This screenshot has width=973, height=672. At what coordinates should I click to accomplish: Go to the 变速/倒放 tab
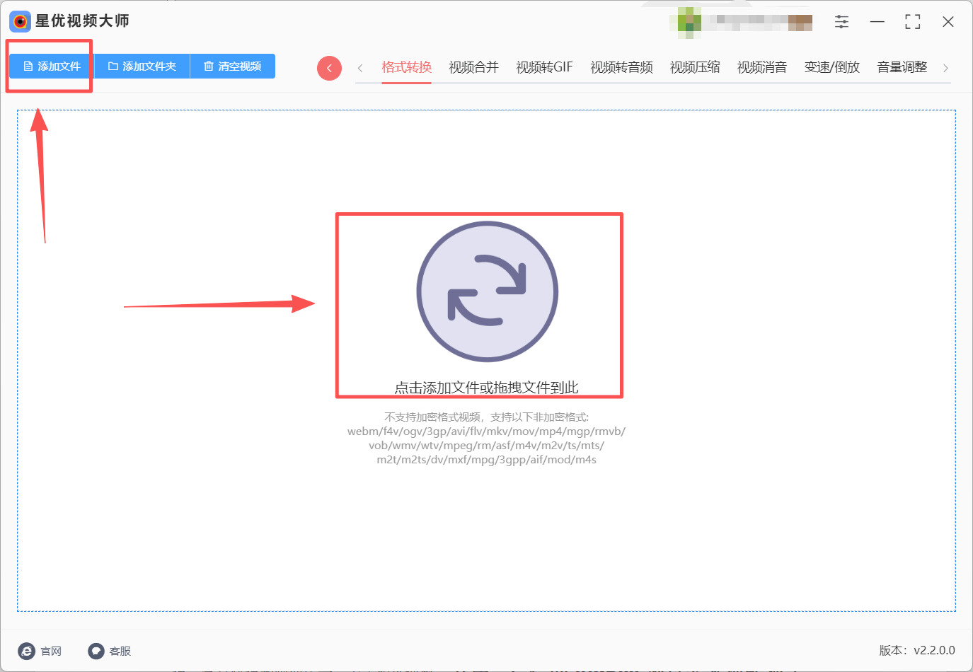832,67
